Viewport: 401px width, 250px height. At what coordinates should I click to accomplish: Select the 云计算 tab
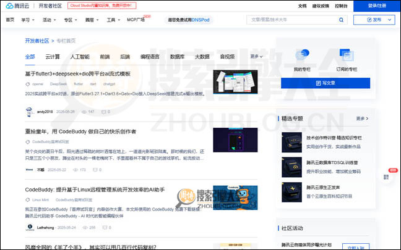point(53,57)
